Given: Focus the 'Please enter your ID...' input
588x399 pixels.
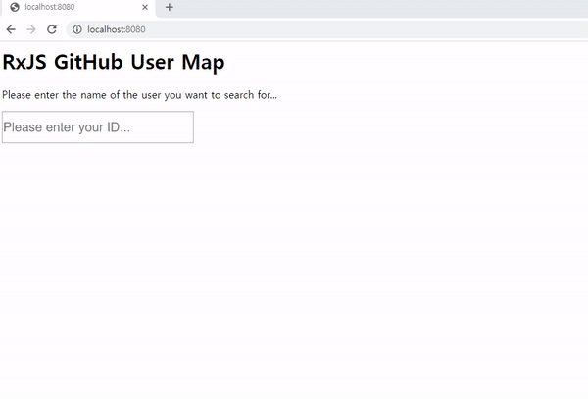Looking at the screenshot, I should click(x=98, y=127).
